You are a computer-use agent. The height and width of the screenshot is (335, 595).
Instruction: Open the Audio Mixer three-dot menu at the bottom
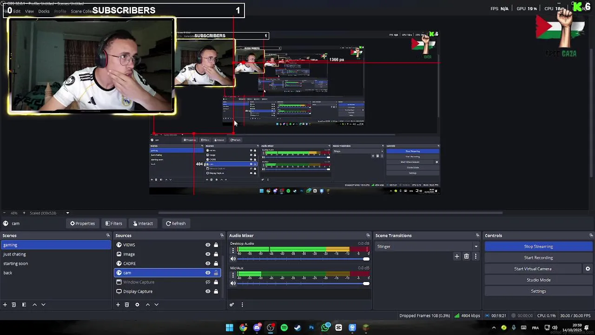(242, 305)
